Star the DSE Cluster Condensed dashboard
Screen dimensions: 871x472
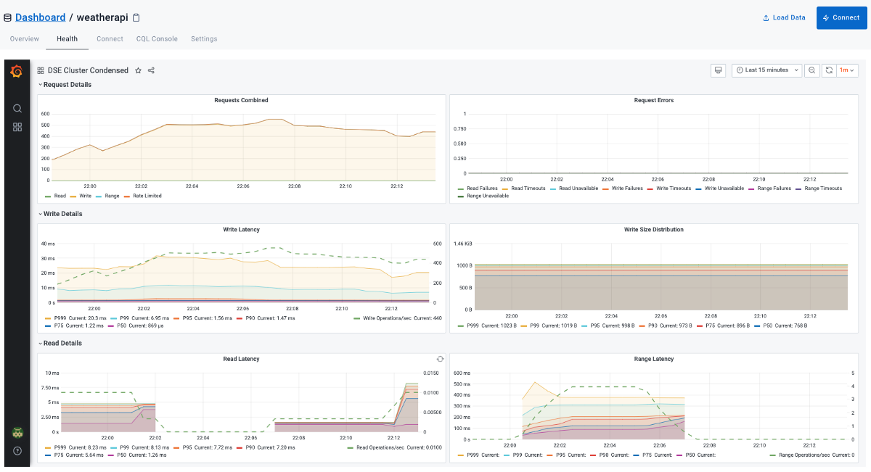pos(138,70)
